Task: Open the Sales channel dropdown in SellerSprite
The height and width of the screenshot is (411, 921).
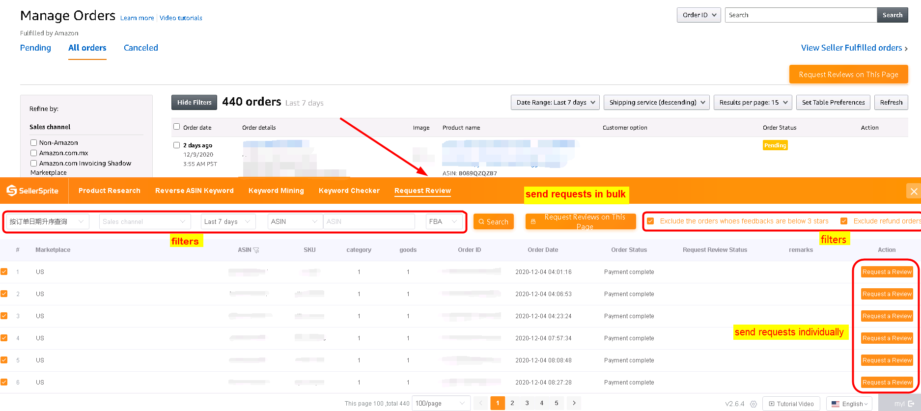Action: 145,221
